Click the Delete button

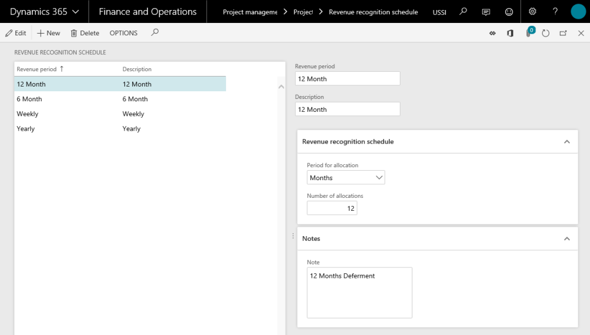pyautogui.click(x=84, y=34)
